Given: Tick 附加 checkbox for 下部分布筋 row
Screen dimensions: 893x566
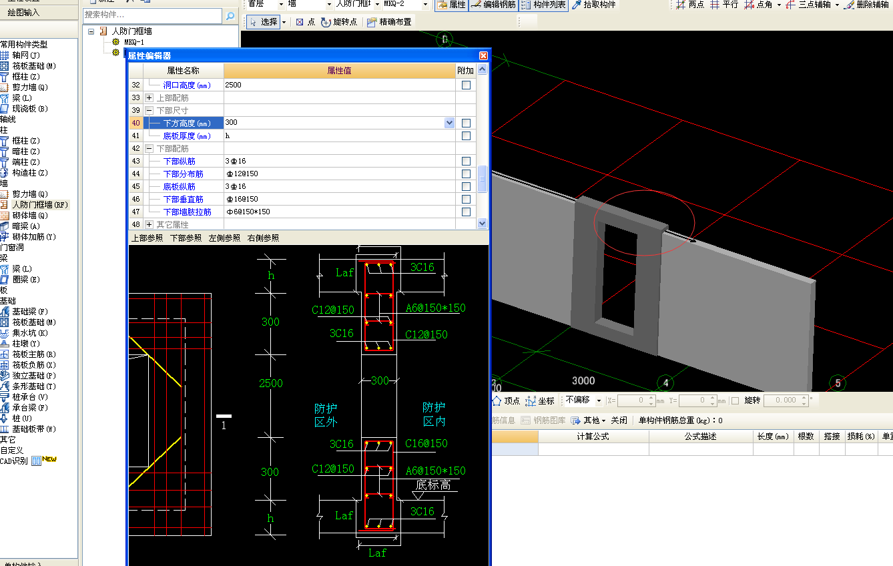Looking at the screenshot, I should 466,174.
